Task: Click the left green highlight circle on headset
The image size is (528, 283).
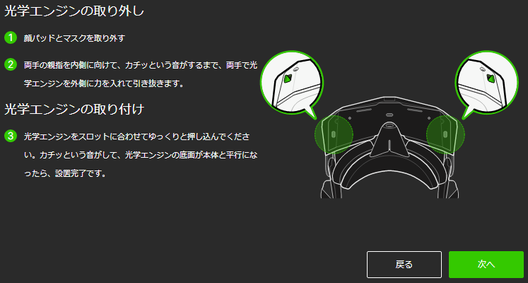Action: click(x=334, y=134)
